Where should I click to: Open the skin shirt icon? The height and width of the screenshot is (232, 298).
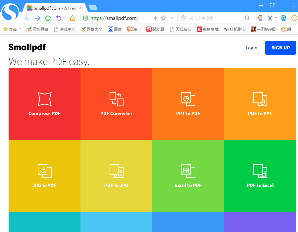pos(272,5)
